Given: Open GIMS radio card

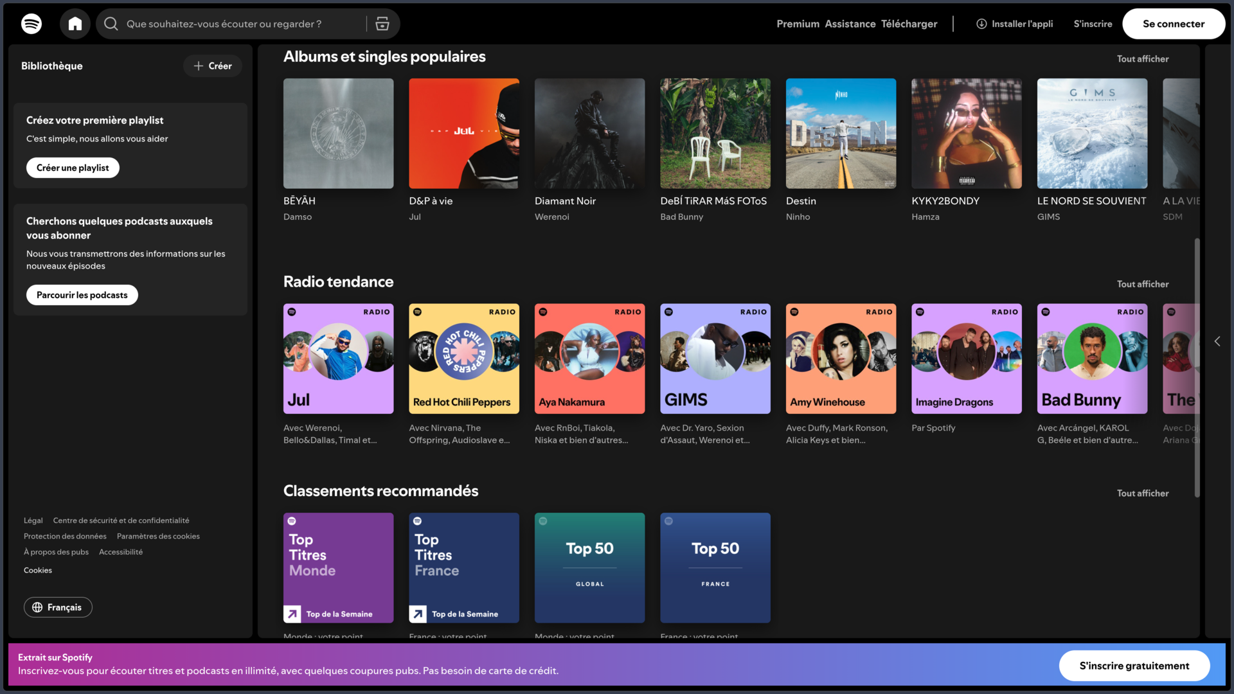Looking at the screenshot, I should click(715, 359).
